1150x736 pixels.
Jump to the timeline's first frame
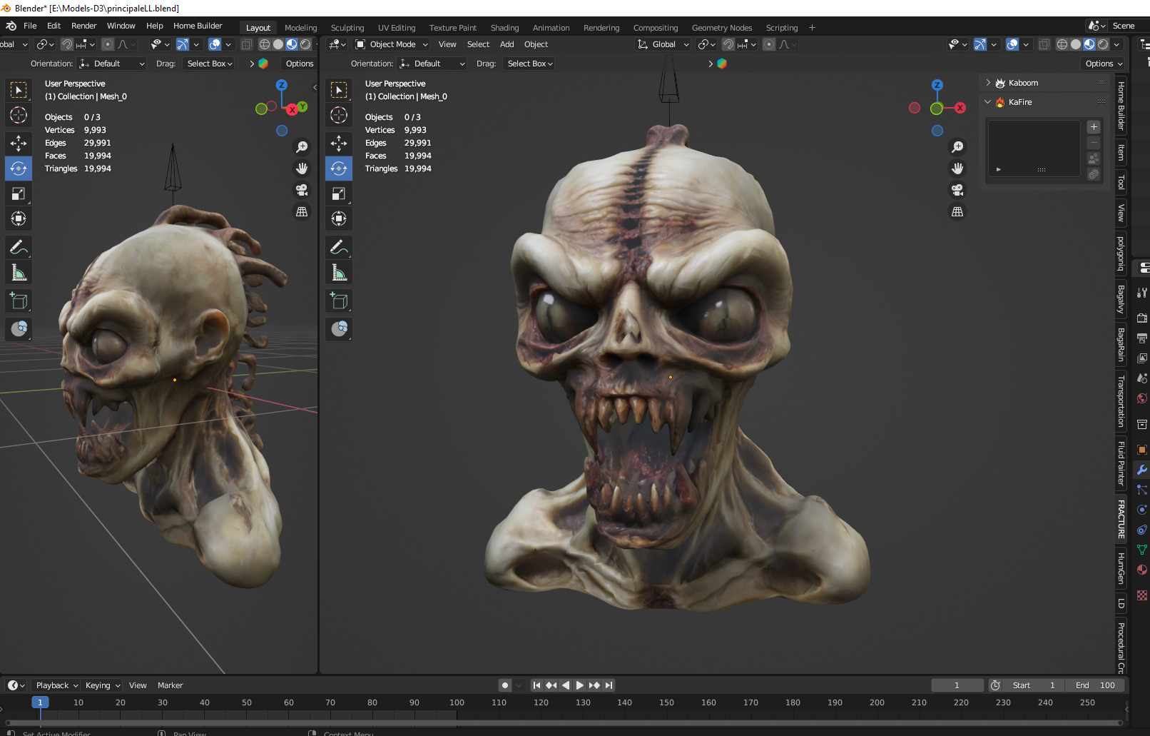pos(536,685)
